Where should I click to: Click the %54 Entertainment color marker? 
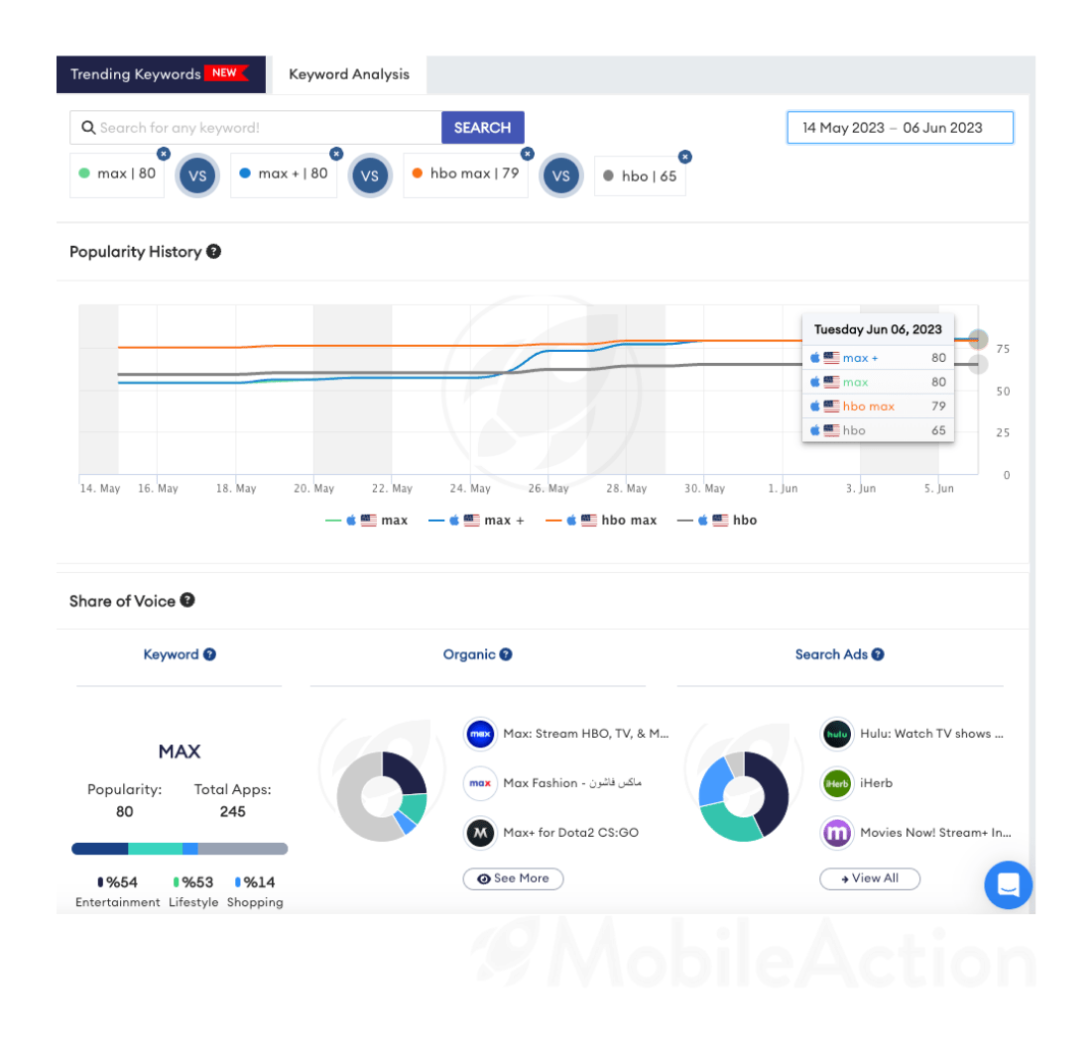click(100, 882)
